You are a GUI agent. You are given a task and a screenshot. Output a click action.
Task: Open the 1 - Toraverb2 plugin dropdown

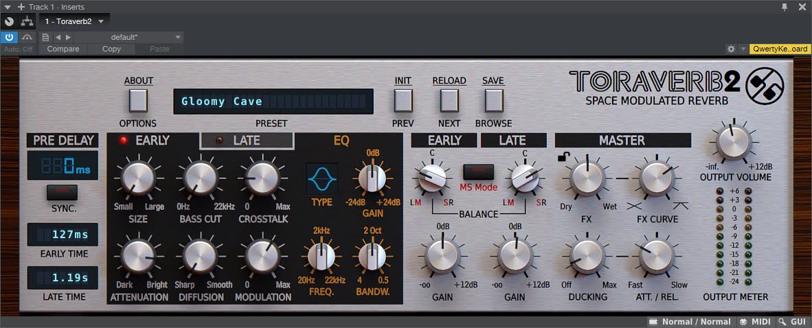click(x=74, y=21)
